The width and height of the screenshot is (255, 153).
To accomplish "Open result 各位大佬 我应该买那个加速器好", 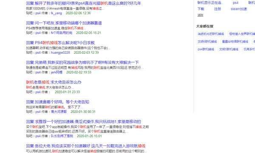I will [x=86, y=146].
